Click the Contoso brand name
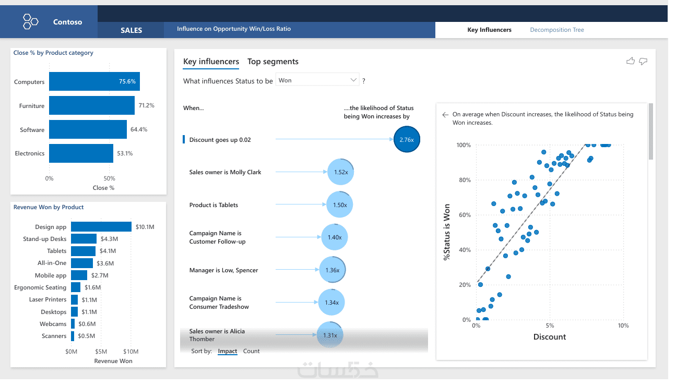The width and height of the screenshot is (676, 386). click(67, 22)
